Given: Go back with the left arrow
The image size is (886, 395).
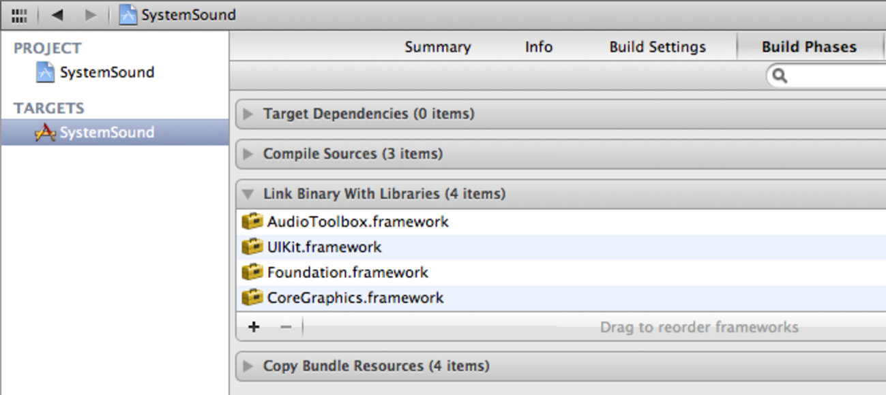Looking at the screenshot, I should [57, 15].
